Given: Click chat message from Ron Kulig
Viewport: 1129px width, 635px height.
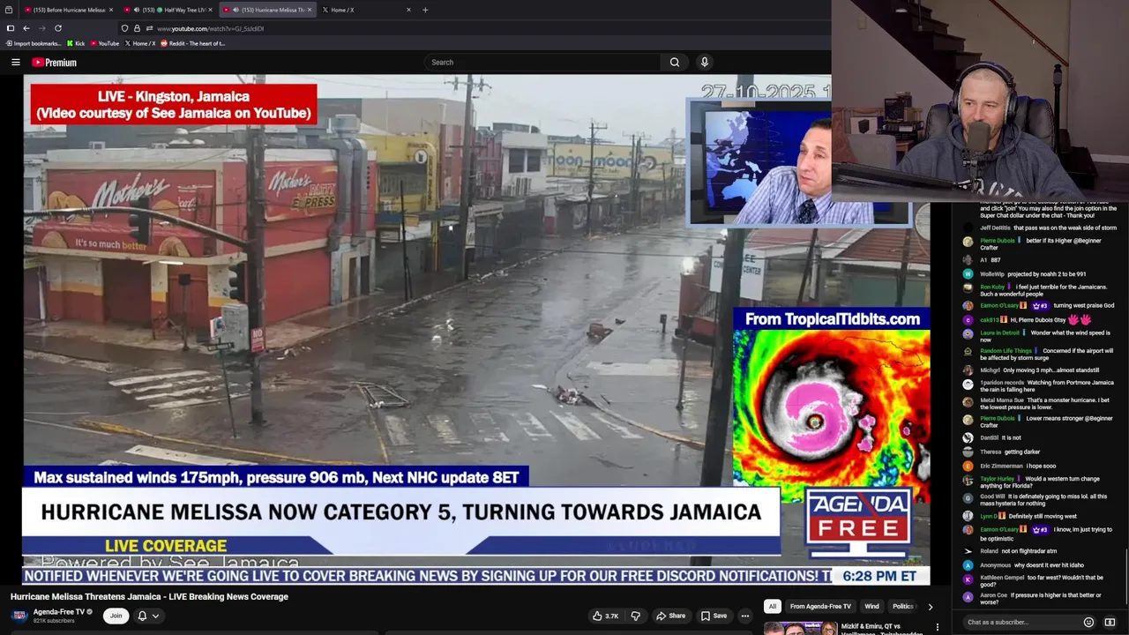Looking at the screenshot, I should click(x=1041, y=290).
